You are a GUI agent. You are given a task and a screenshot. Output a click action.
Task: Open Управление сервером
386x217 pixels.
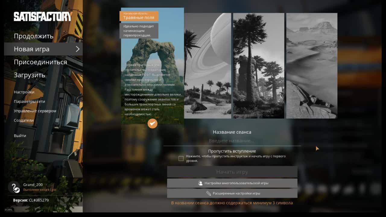click(35, 111)
